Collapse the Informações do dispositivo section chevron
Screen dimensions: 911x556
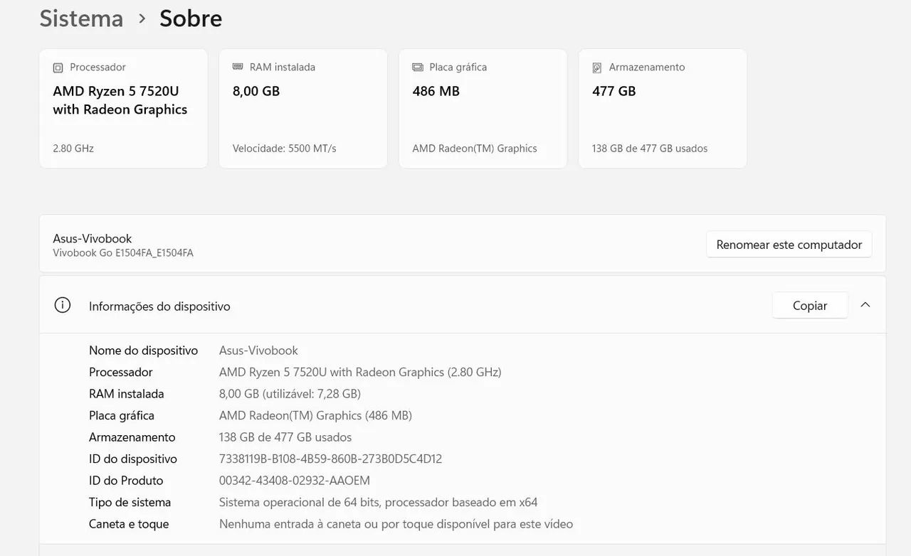click(865, 305)
